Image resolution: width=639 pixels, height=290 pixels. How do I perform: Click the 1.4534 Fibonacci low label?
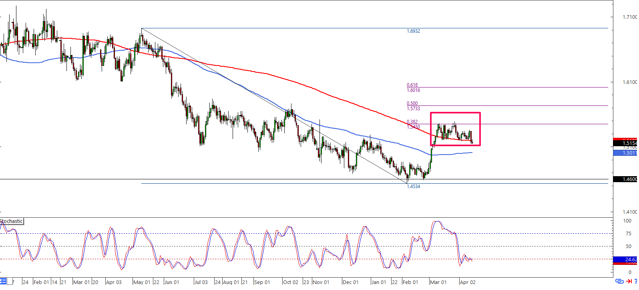pyautogui.click(x=413, y=187)
